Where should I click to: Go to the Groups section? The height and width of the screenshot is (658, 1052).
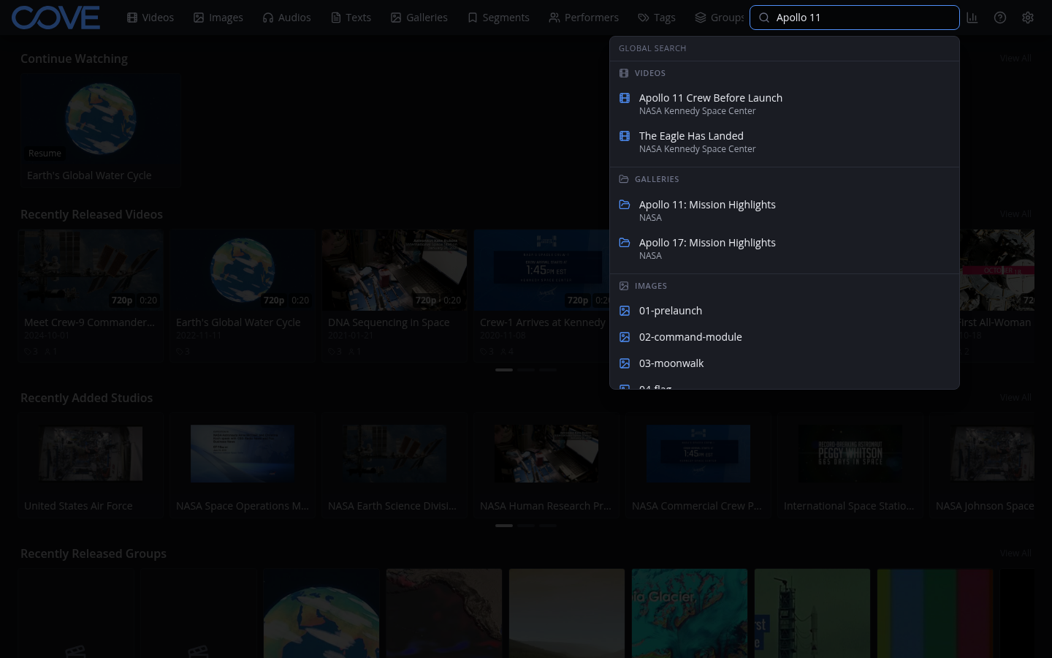coord(720,18)
